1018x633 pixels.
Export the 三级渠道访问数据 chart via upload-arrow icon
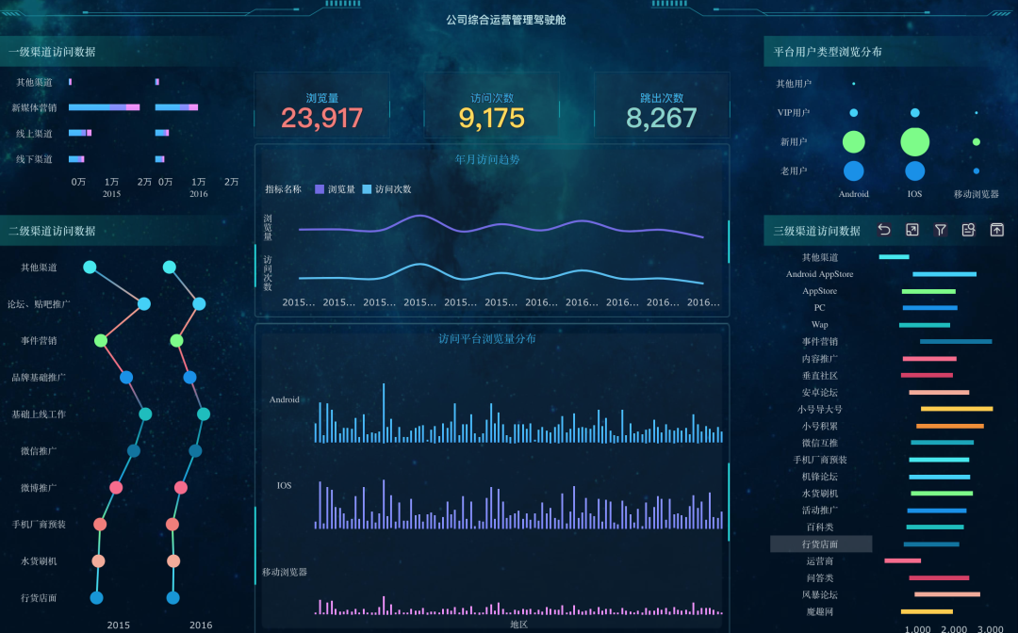[996, 230]
